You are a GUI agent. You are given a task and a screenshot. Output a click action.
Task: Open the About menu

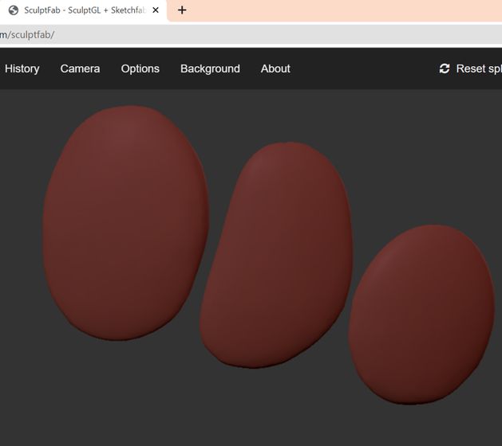click(275, 68)
